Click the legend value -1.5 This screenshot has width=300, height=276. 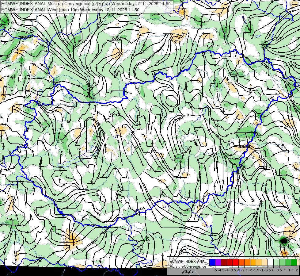(256, 270)
